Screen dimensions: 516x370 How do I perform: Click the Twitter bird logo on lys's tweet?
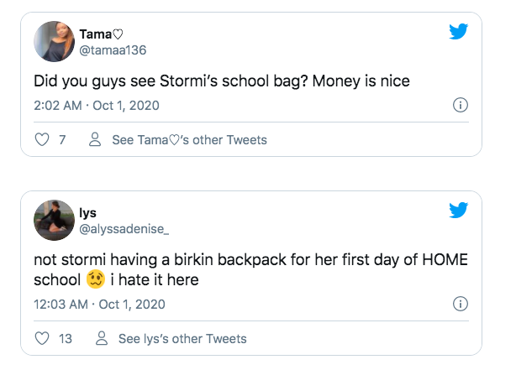458,210
